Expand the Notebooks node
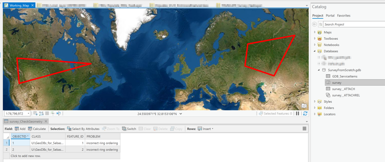The height and width of the screenshot is (162, 385). (315, 45)
